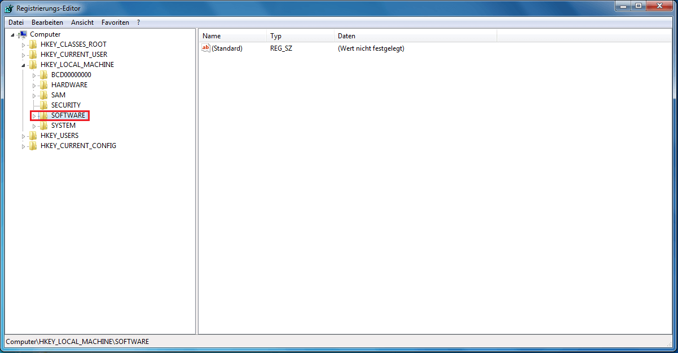
Task: Click the REG_SZ type cell
Action: 281,48
